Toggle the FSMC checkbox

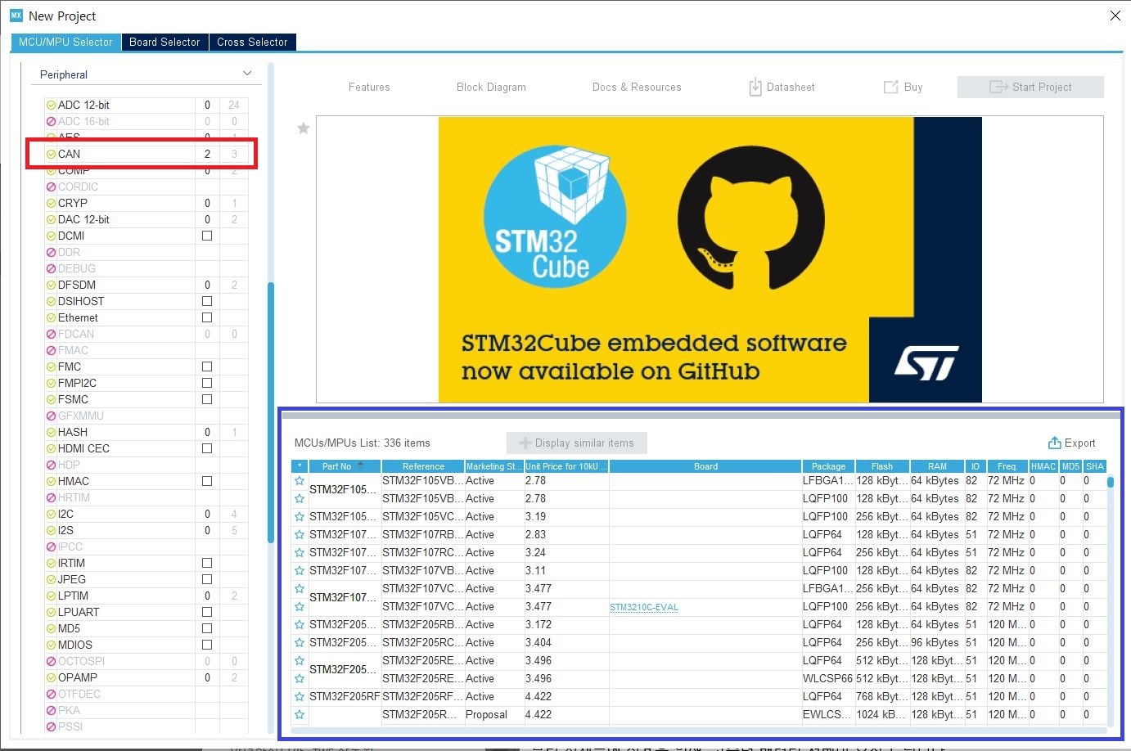tap(207, 399)
